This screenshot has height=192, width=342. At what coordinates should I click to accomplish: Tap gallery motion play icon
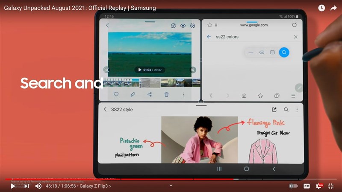173,26
